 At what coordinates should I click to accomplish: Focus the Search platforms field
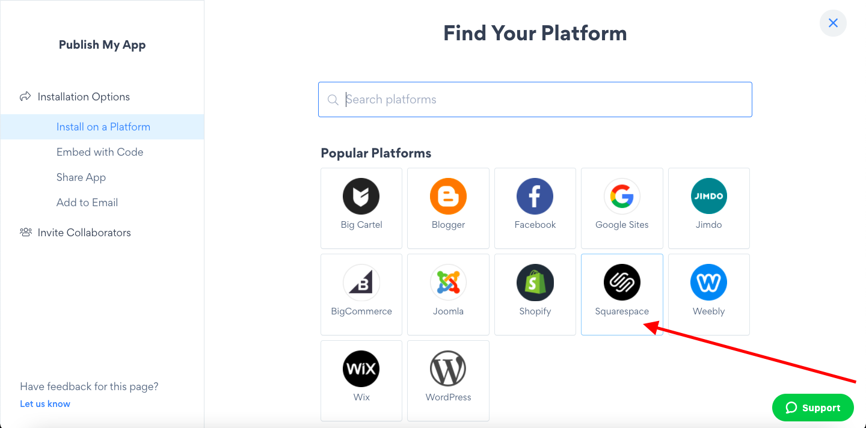pyautogui.click(x=535, y=99)
